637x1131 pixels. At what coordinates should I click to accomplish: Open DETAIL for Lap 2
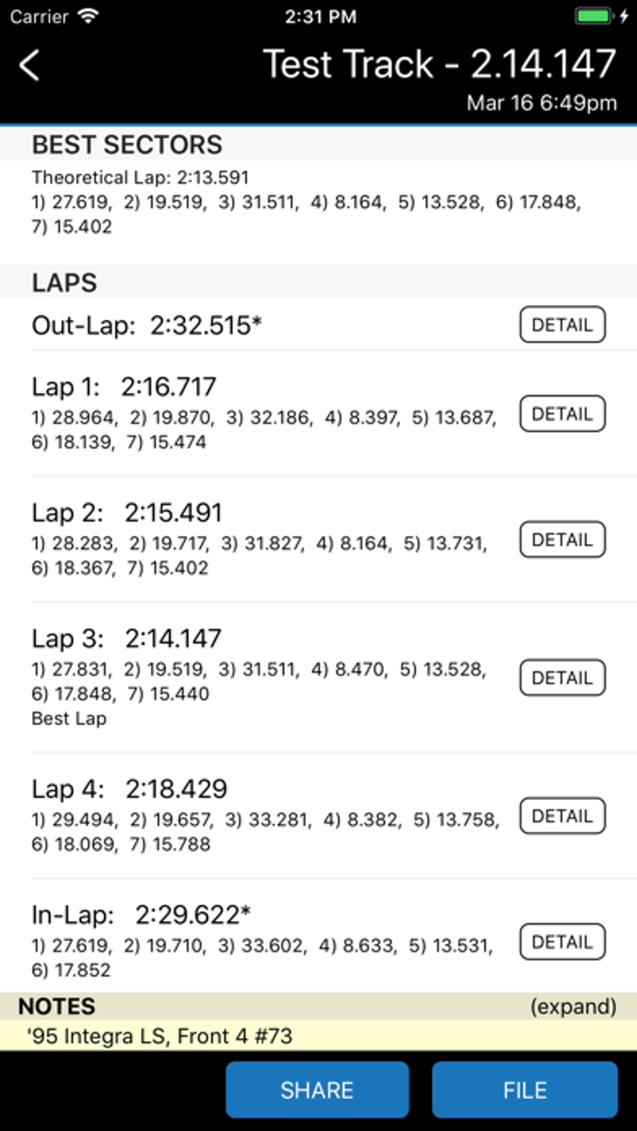(562, 540)
